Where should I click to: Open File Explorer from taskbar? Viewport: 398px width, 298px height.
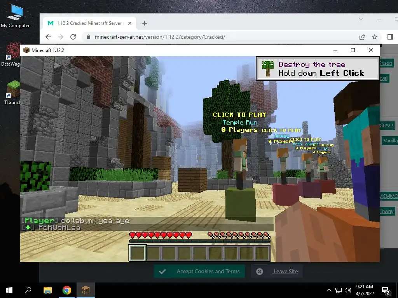click(x=48, y=290)
